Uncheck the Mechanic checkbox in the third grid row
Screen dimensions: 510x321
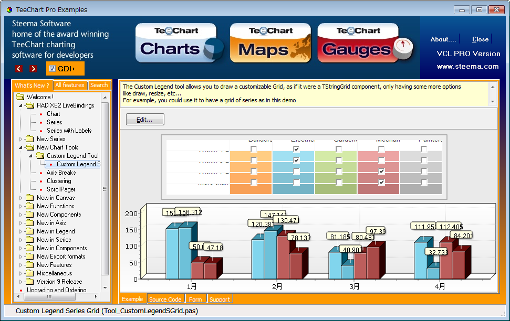tap(381, 171)
